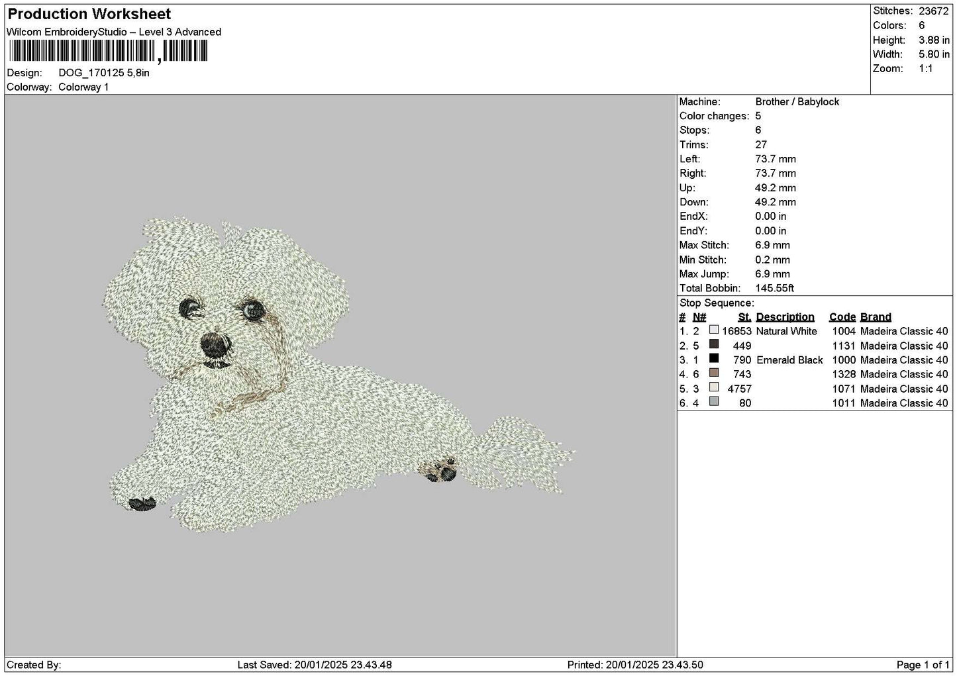957x676 pixels.
Task: Click the Max Jump value 6.9 mm
Action: click(773, 274)
